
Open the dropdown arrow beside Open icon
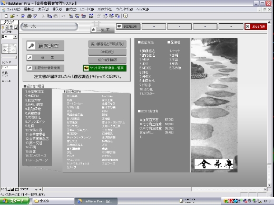pos(17,16)
